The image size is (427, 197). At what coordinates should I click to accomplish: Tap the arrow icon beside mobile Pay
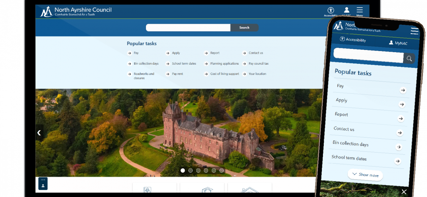tap(403, 90)
